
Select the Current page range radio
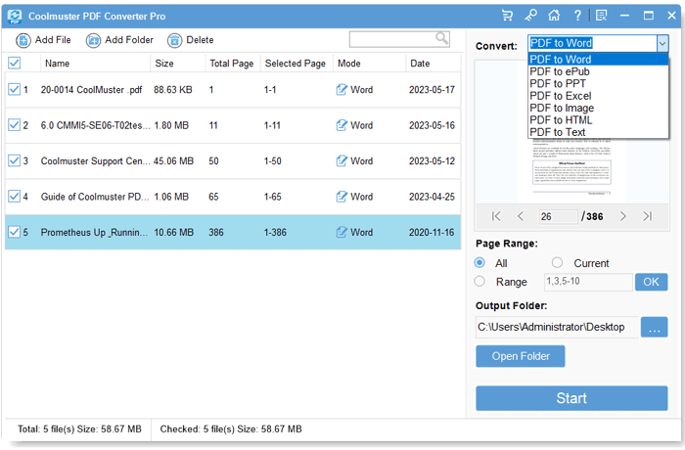557,262
